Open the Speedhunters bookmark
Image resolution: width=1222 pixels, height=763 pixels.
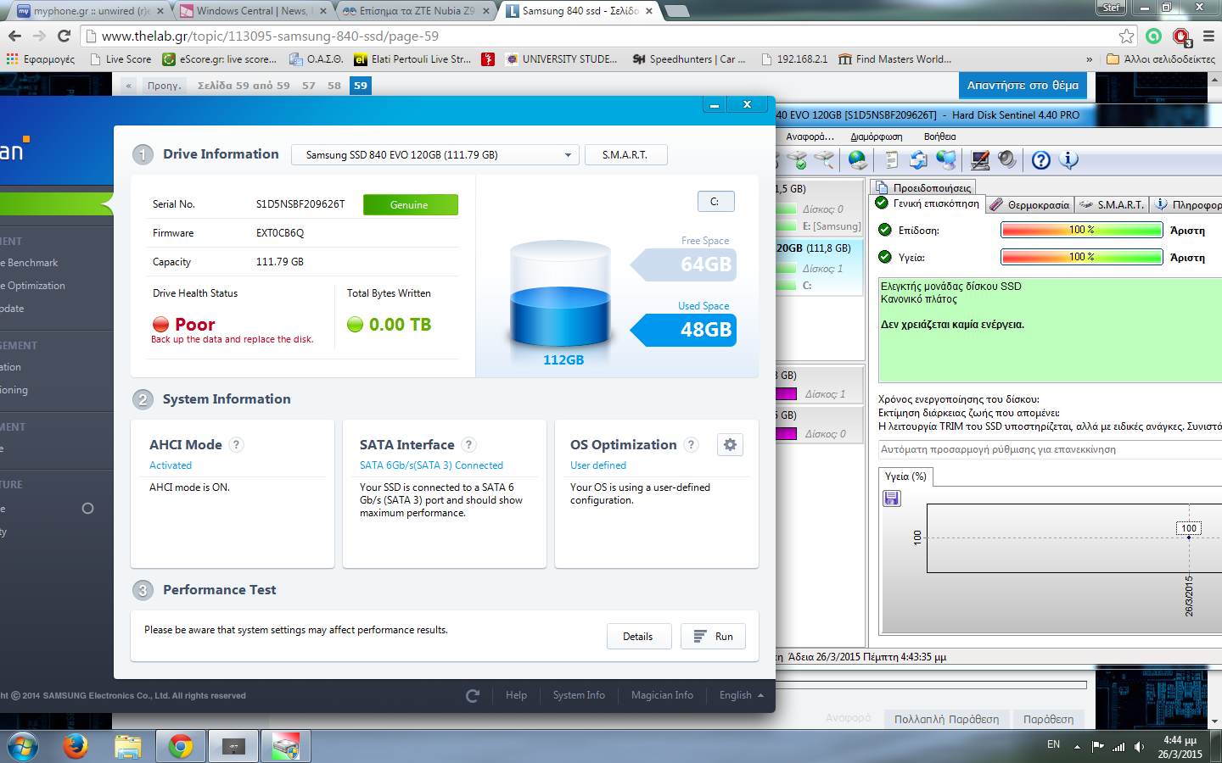pos(689,59)
